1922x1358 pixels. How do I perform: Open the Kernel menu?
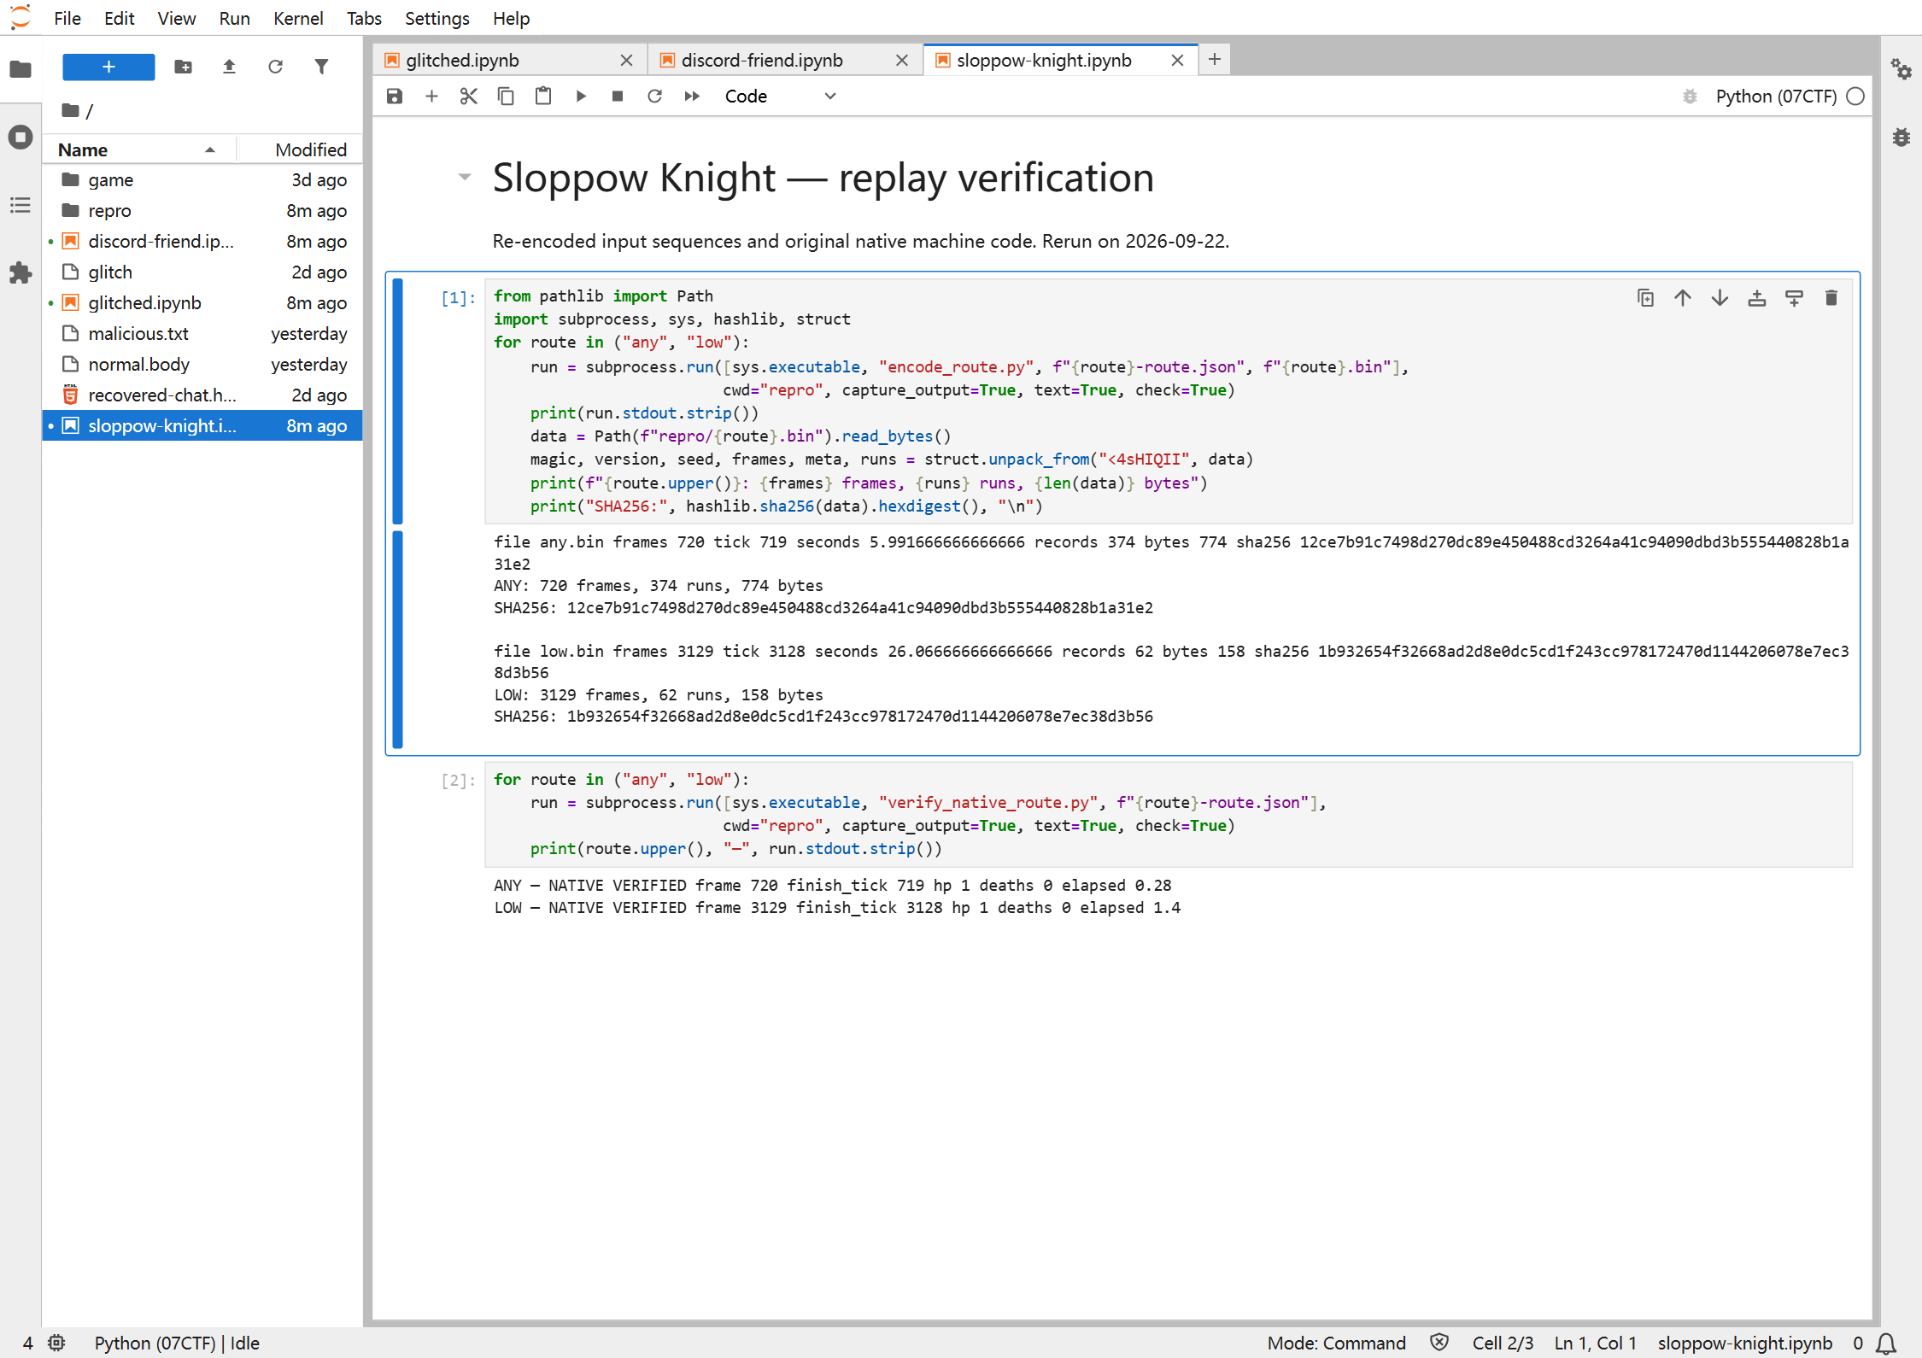[x=298, y=18]
